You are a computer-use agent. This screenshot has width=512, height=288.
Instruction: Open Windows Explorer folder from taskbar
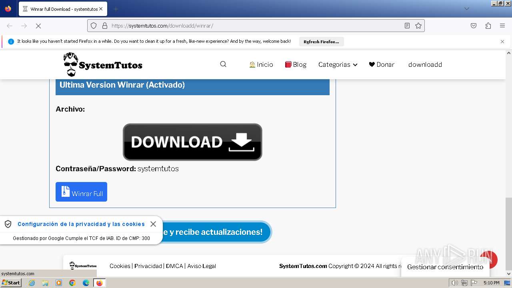(x=45, y=283)
